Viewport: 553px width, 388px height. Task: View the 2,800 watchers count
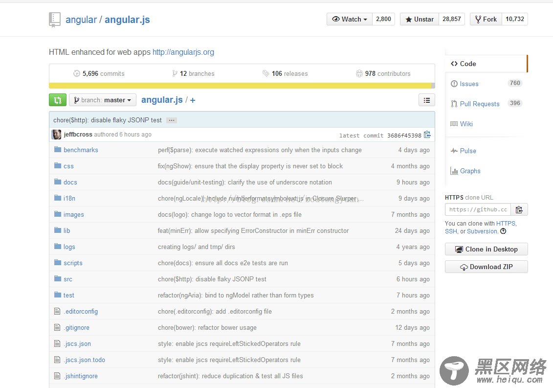[383, 19]
